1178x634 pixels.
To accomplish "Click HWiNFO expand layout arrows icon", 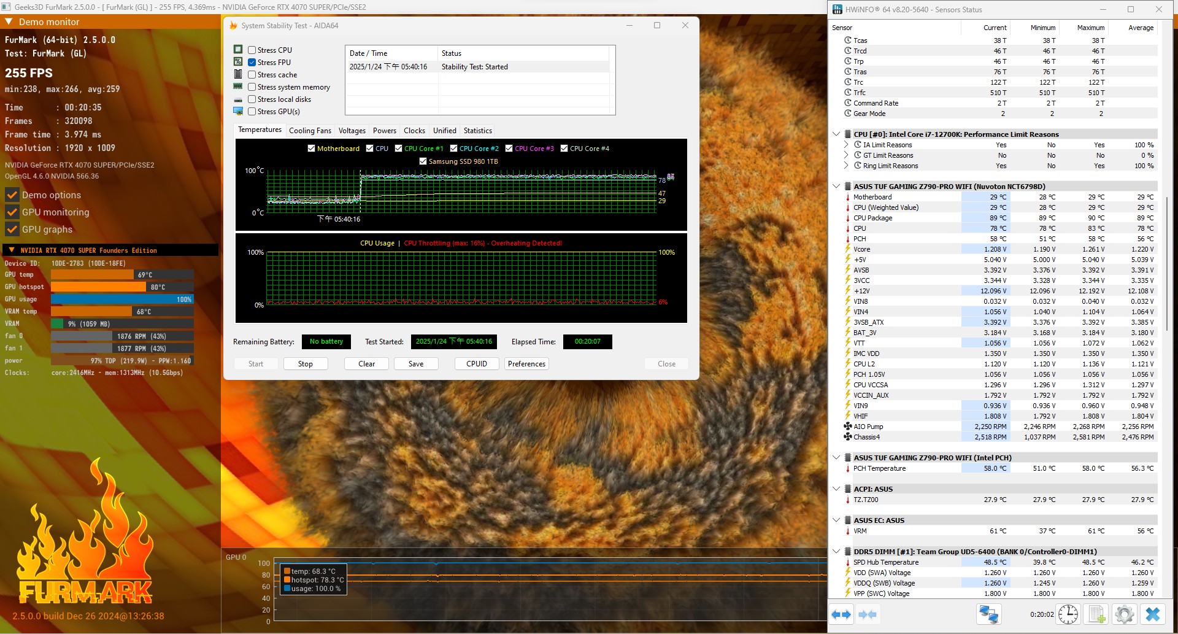I will pyautogui.click(x=842, y=614).
